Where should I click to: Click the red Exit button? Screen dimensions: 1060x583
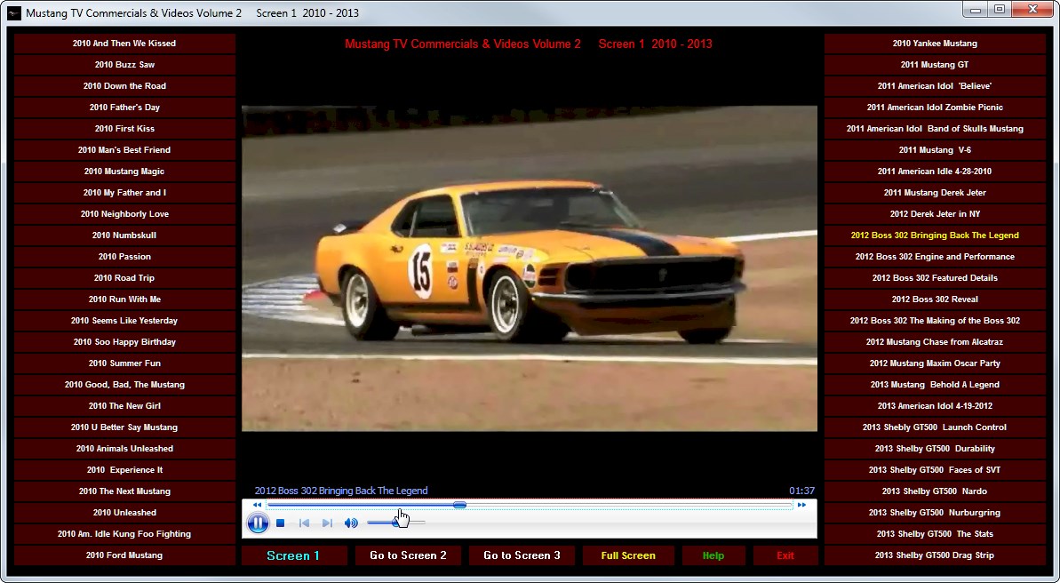tap(785, 555)
